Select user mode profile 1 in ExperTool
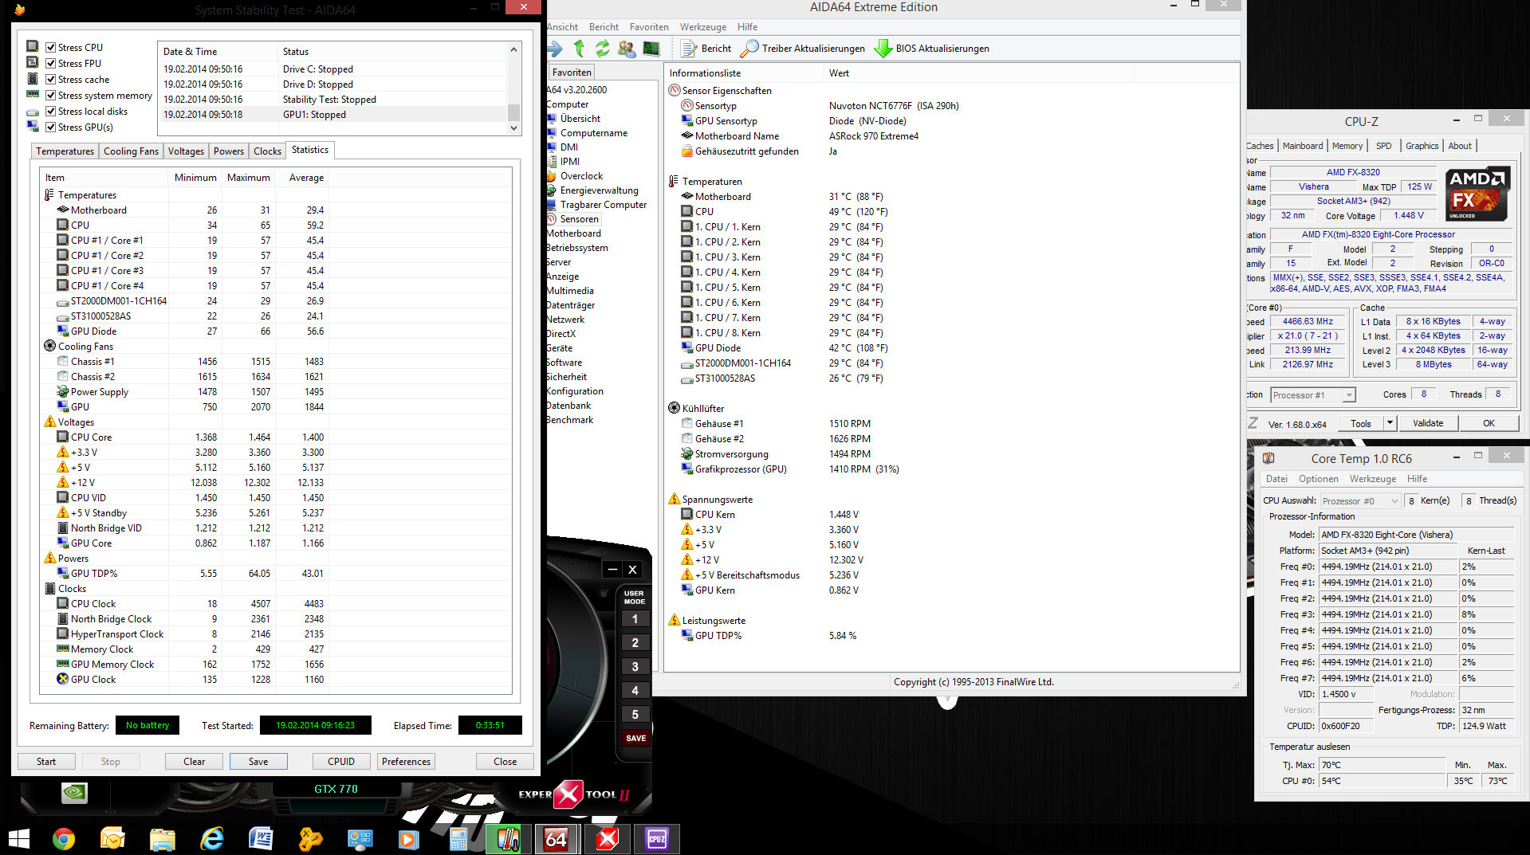The height and width of the screenshot is (855, 1530). click(635, 619)
